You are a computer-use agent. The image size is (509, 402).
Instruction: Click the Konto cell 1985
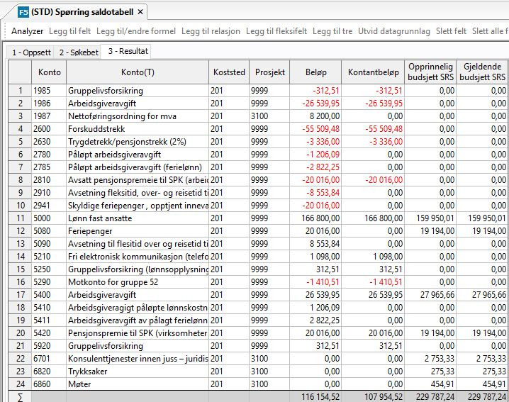point(49,91)
